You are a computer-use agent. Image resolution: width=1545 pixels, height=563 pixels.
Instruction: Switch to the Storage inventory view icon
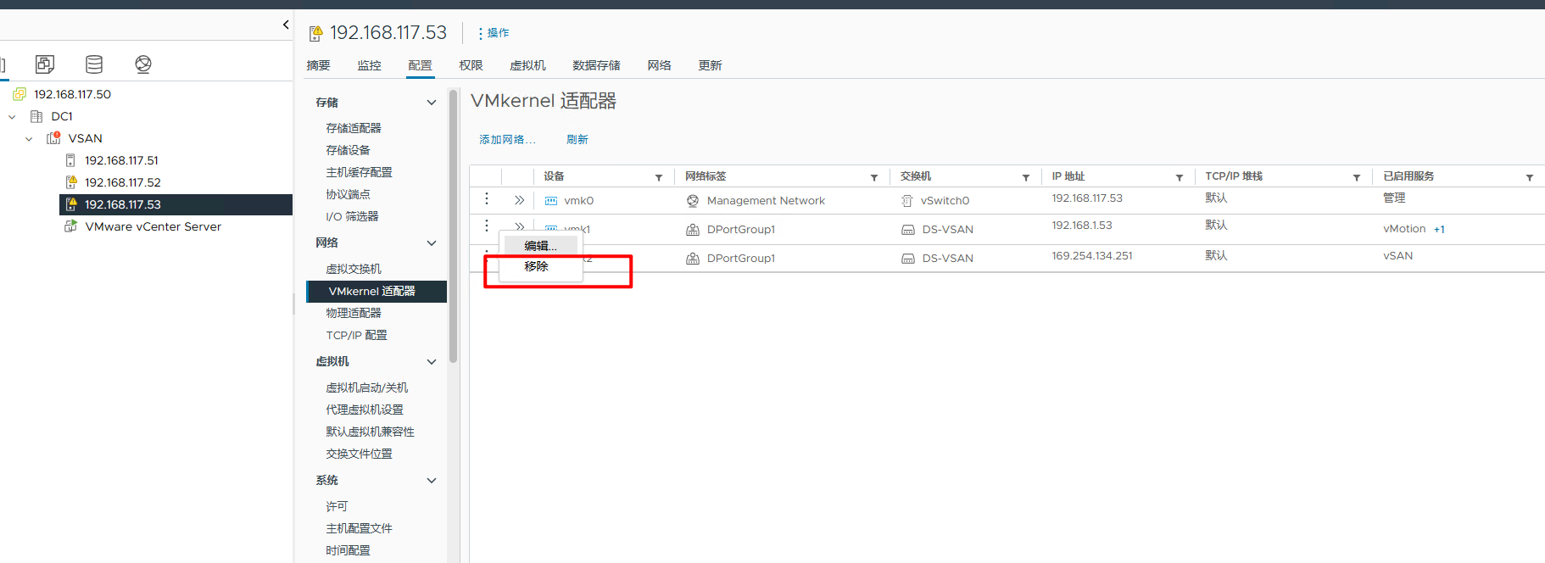(94, 64)
